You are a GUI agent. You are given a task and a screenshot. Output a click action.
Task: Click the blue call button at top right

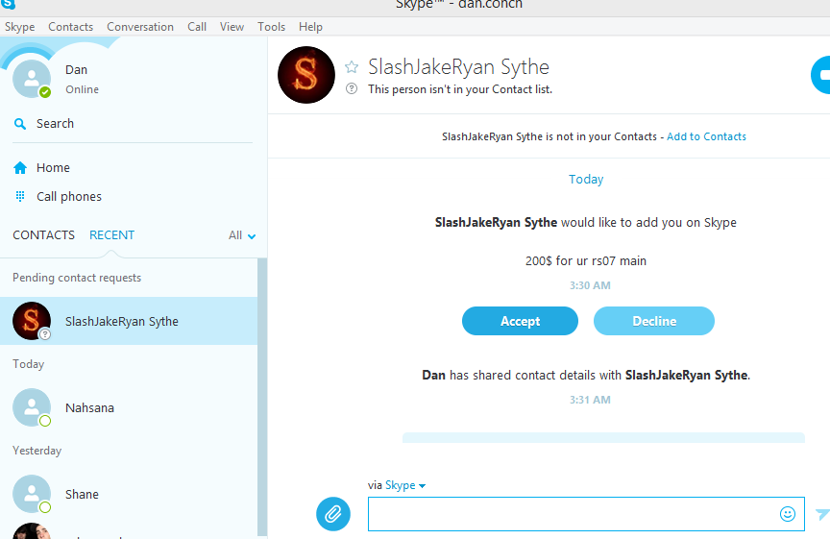tap(820, 75)
